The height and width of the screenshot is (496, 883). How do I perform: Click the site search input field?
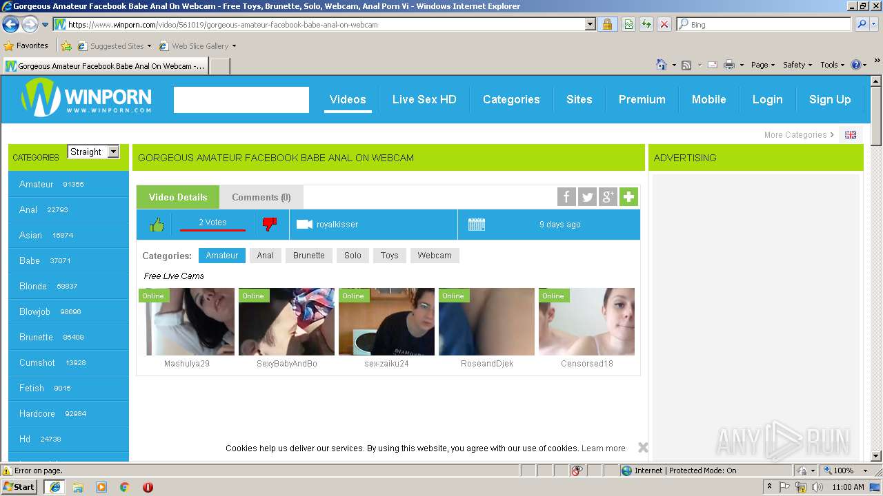coord(241,100)
